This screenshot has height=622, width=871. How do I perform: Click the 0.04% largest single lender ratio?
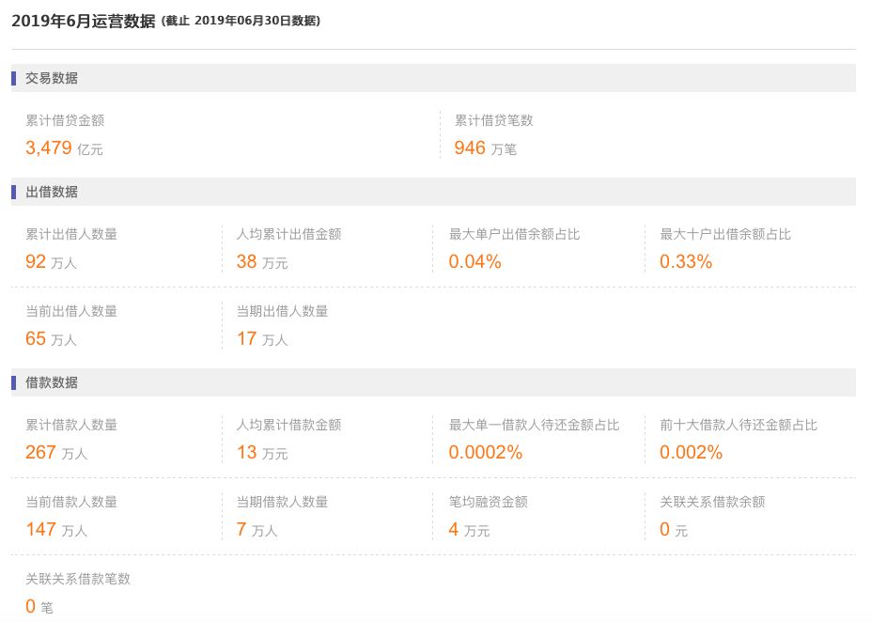(x=475, y=262)
